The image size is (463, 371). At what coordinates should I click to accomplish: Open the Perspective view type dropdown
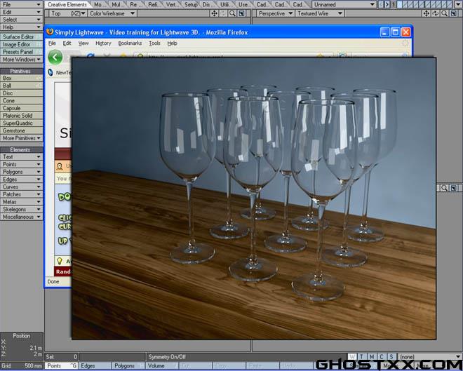pos(275,13)
